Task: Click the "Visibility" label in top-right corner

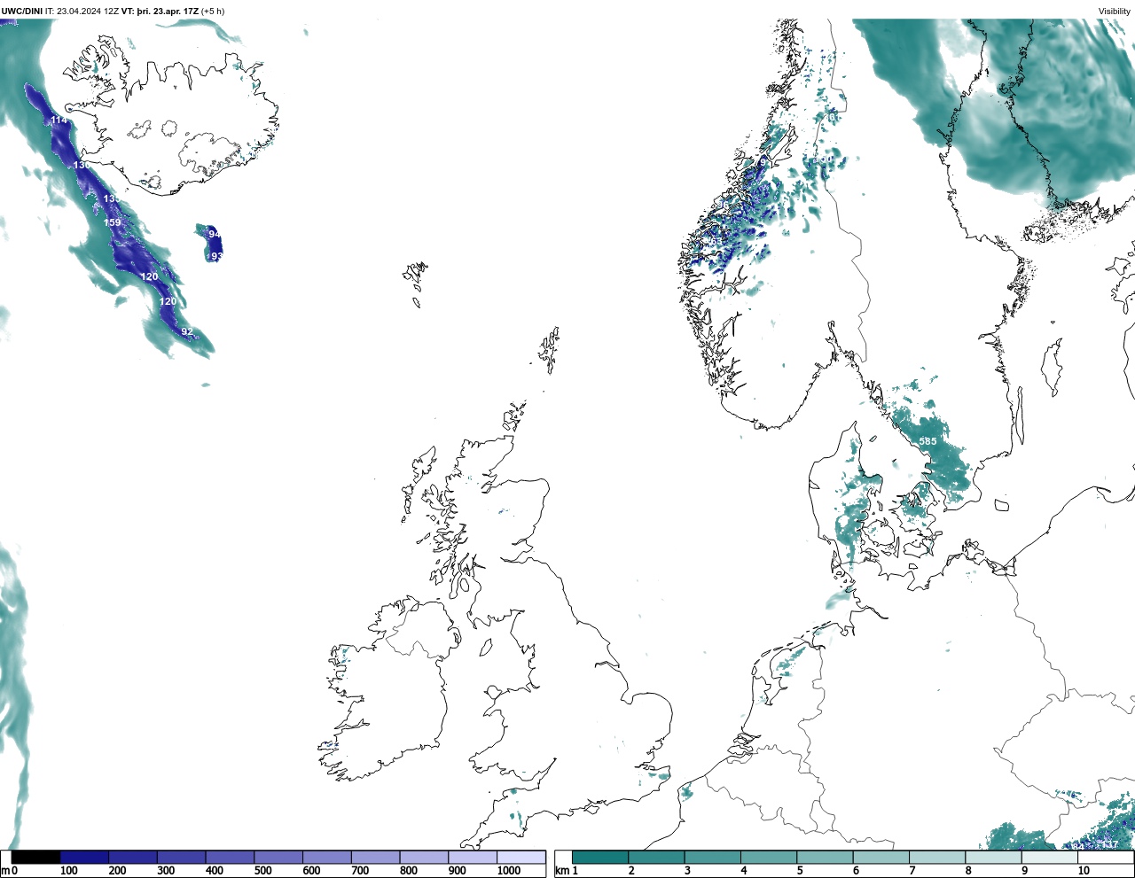Action: coord(1115,12)
